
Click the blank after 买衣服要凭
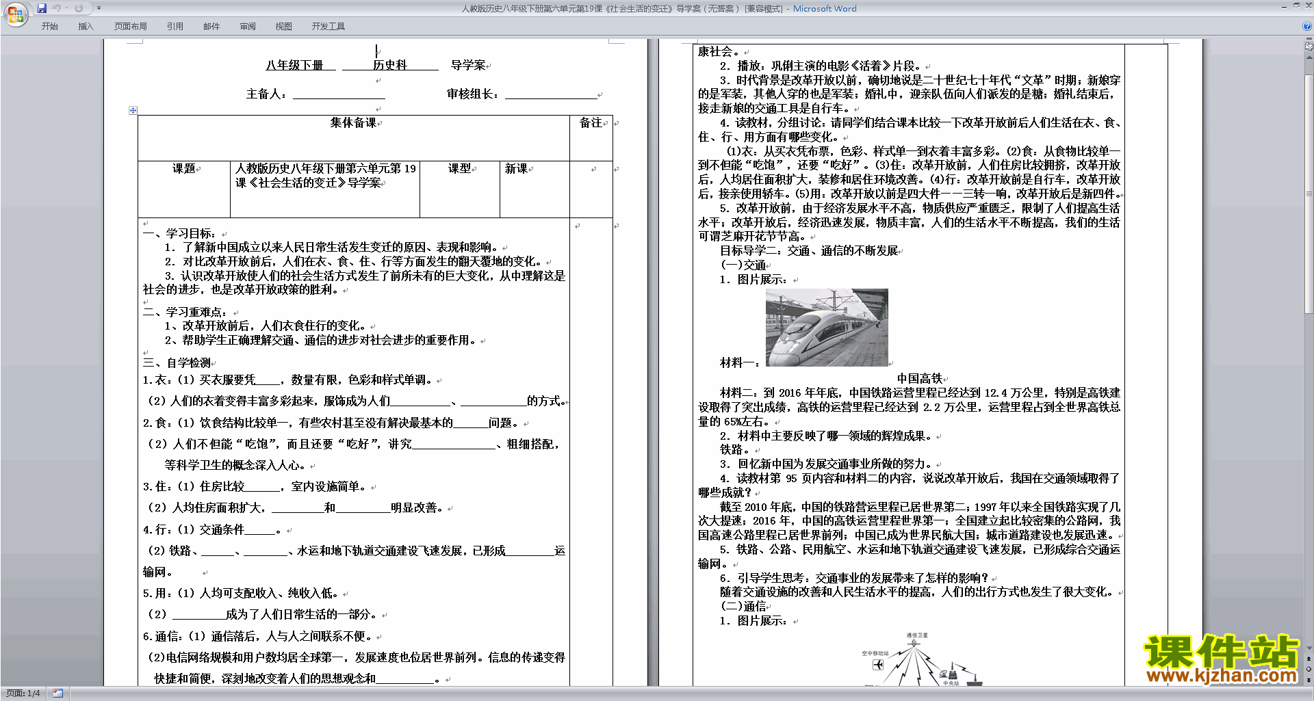(268, 380)
